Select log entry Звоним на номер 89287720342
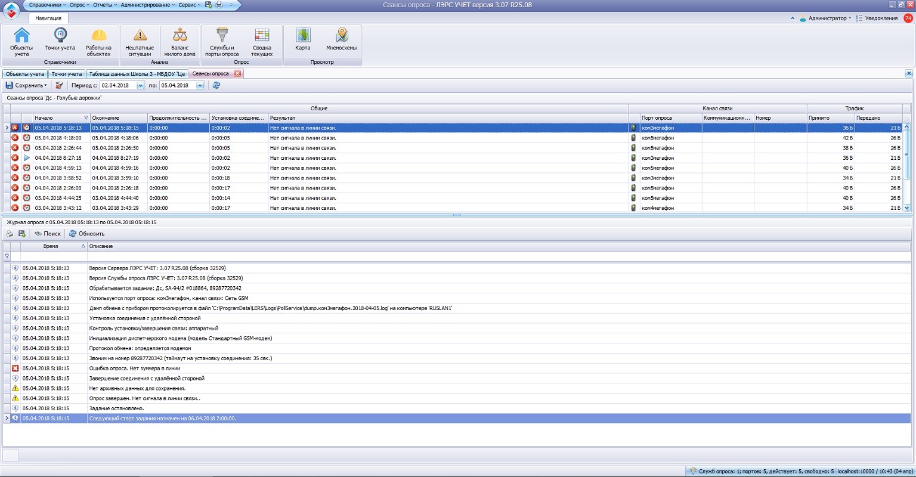 point(457,358)
